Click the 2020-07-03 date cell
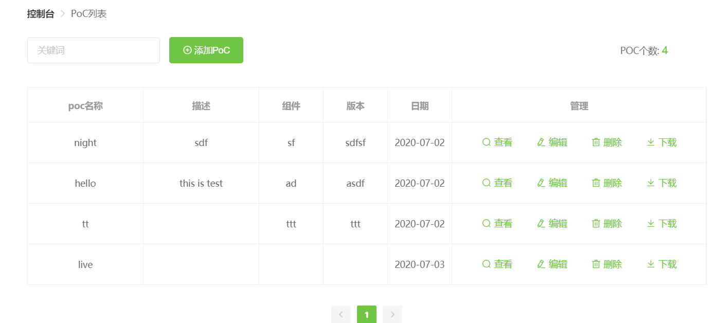The image size is (716, 323). pyautogui.click(x=420, y=264)
